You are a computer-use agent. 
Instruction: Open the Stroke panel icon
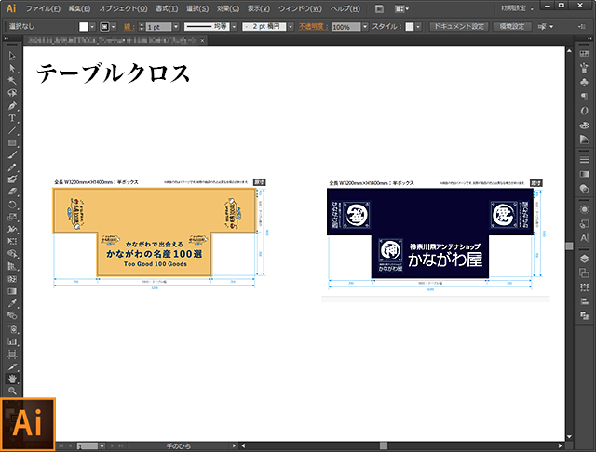point(584,160)
